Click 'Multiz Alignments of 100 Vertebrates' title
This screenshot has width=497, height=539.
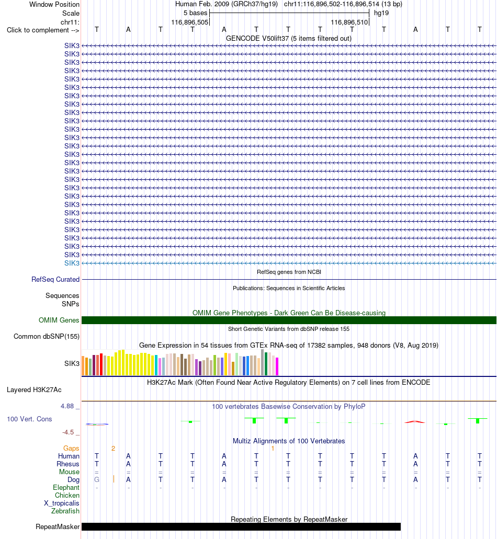289,441
